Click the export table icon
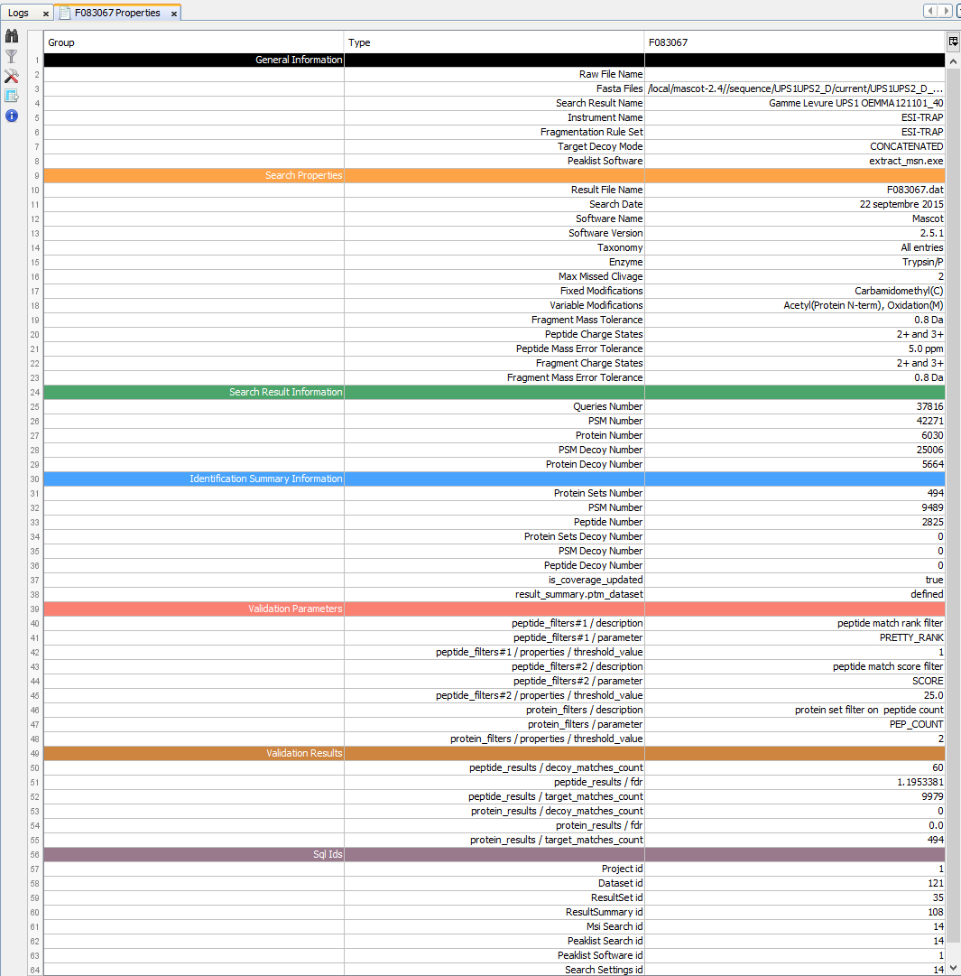The height and width of the screenshot is (976, 961). pyautogui.click(x=12, y=96)
